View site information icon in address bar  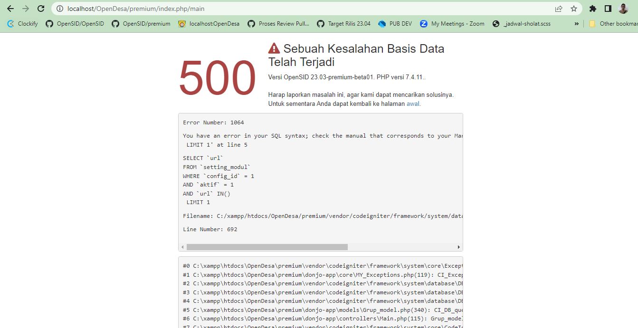(x=60, y=9)
